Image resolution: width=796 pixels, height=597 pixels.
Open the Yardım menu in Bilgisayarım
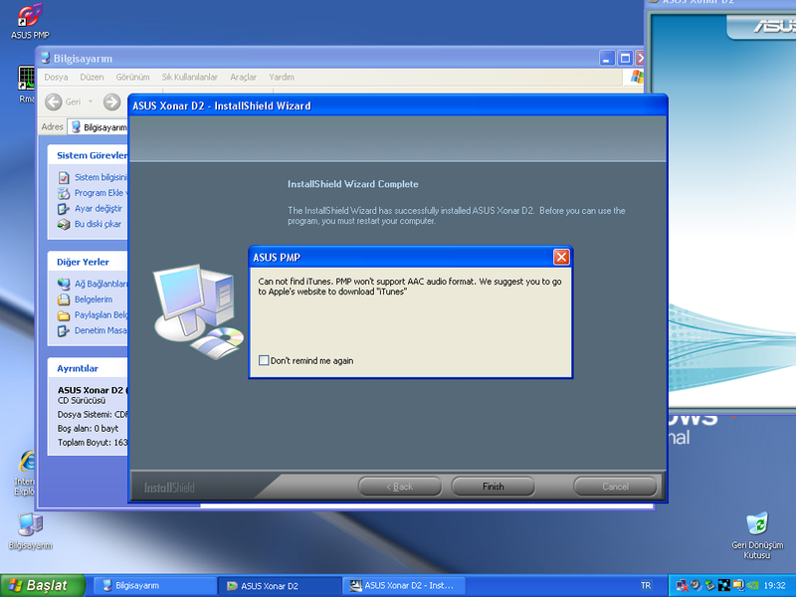coord(282,78)
